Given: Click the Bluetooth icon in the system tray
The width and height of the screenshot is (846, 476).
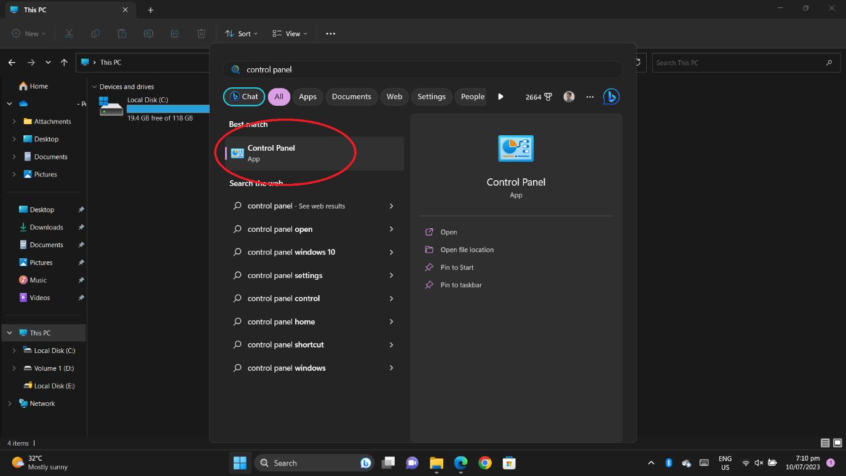Looking at the screenshot, I should [668, 462].
